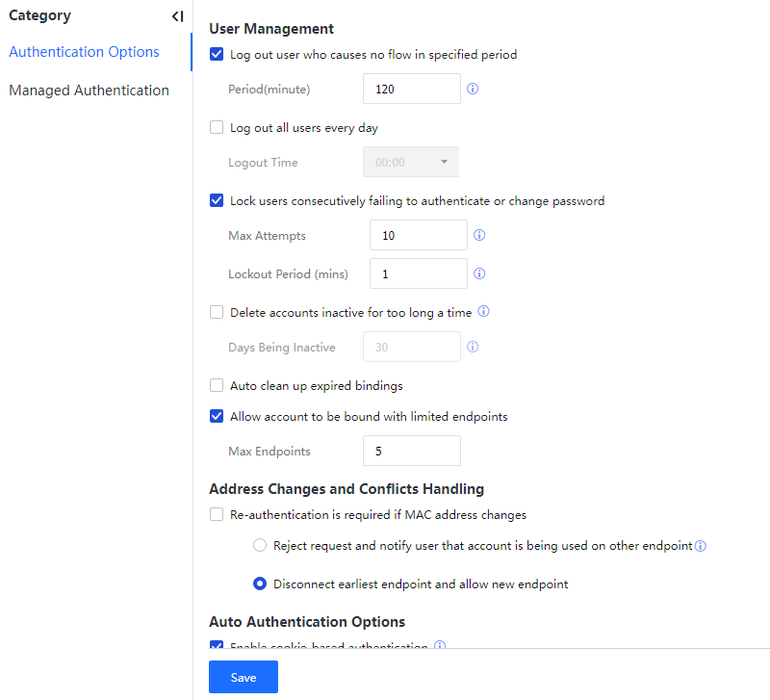This screenshot has height=700, width=770.
Task: Select Disconnect earliest endpoint radio option
Action: (260, 584)
